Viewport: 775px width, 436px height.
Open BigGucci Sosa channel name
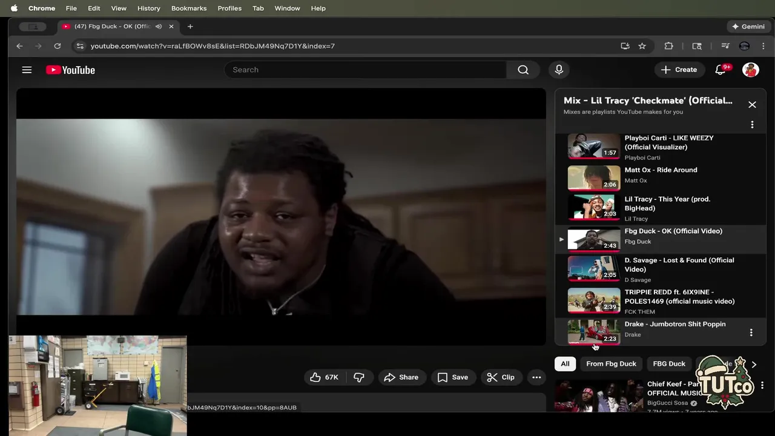point(667,403)
